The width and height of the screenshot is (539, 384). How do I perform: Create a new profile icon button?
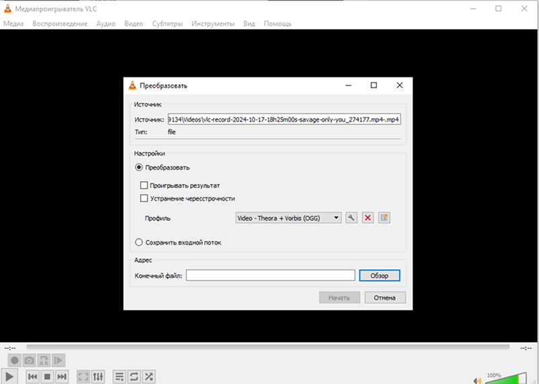point(384,218)
